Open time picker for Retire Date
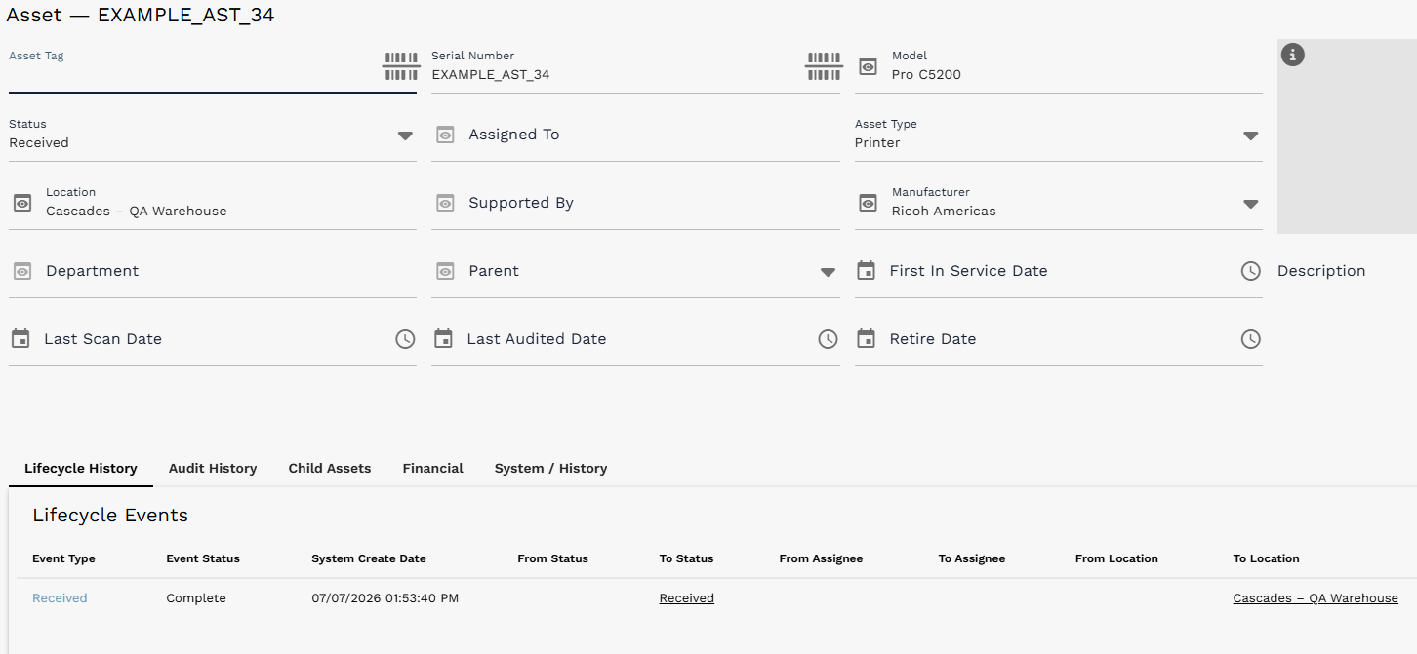This screenshot has height=654, width=1417. pos(1251,339)
